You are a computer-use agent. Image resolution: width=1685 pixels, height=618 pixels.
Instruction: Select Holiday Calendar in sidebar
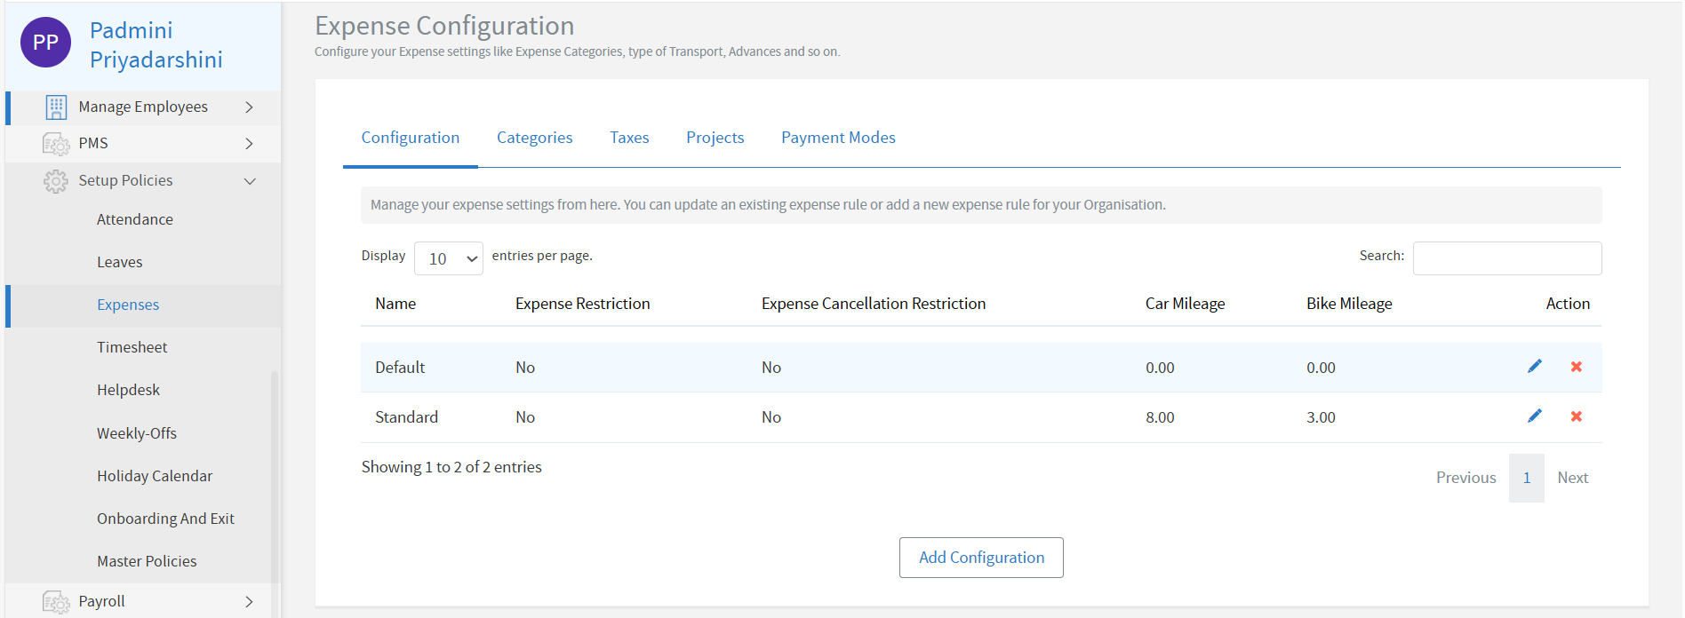[x=155, y=476]
